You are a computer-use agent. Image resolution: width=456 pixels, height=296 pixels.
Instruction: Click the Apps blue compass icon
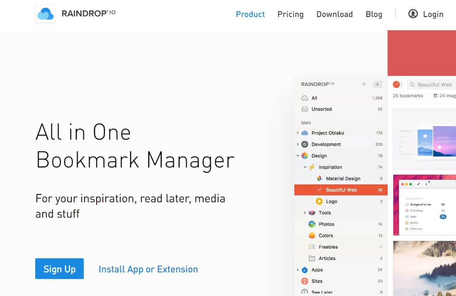coord(305,270)
